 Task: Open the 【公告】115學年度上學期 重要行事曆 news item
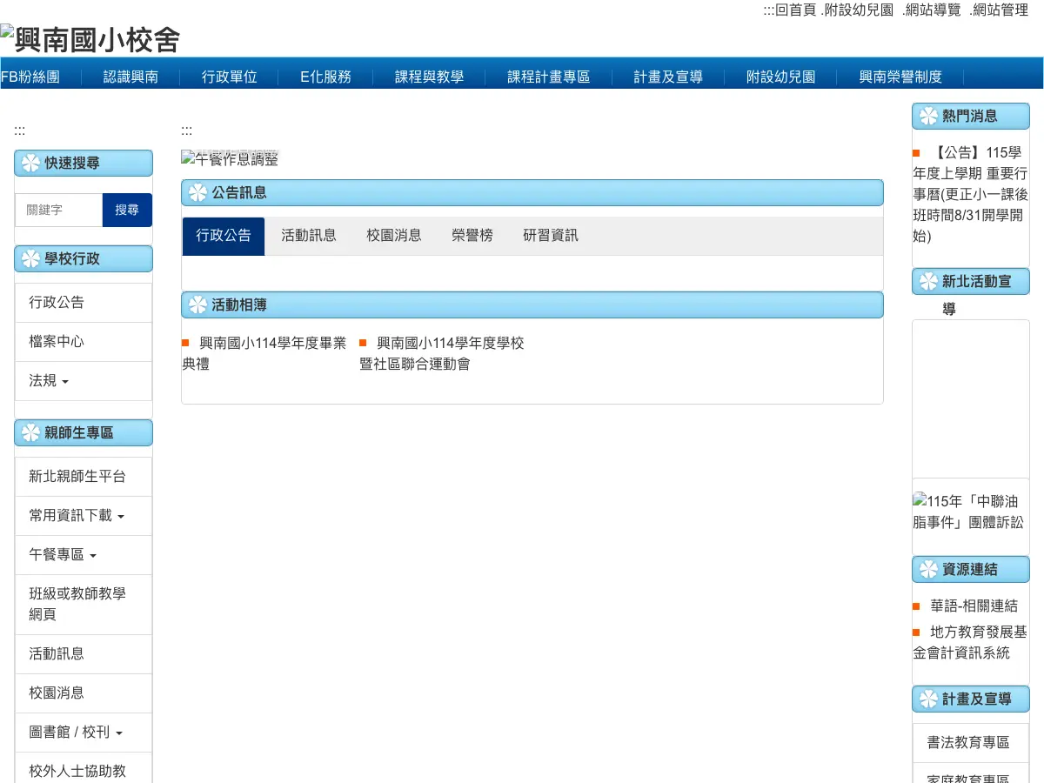[x=970, y=194]
